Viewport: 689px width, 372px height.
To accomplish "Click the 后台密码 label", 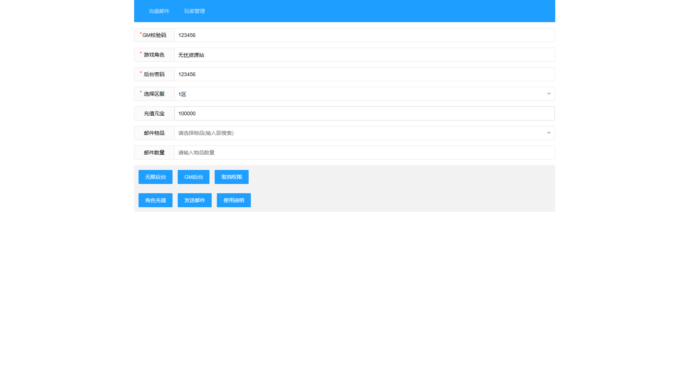I will coord(154,74).
